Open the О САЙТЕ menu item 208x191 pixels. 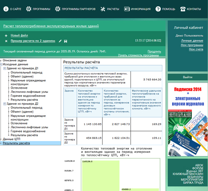click(x=15, y=9)
